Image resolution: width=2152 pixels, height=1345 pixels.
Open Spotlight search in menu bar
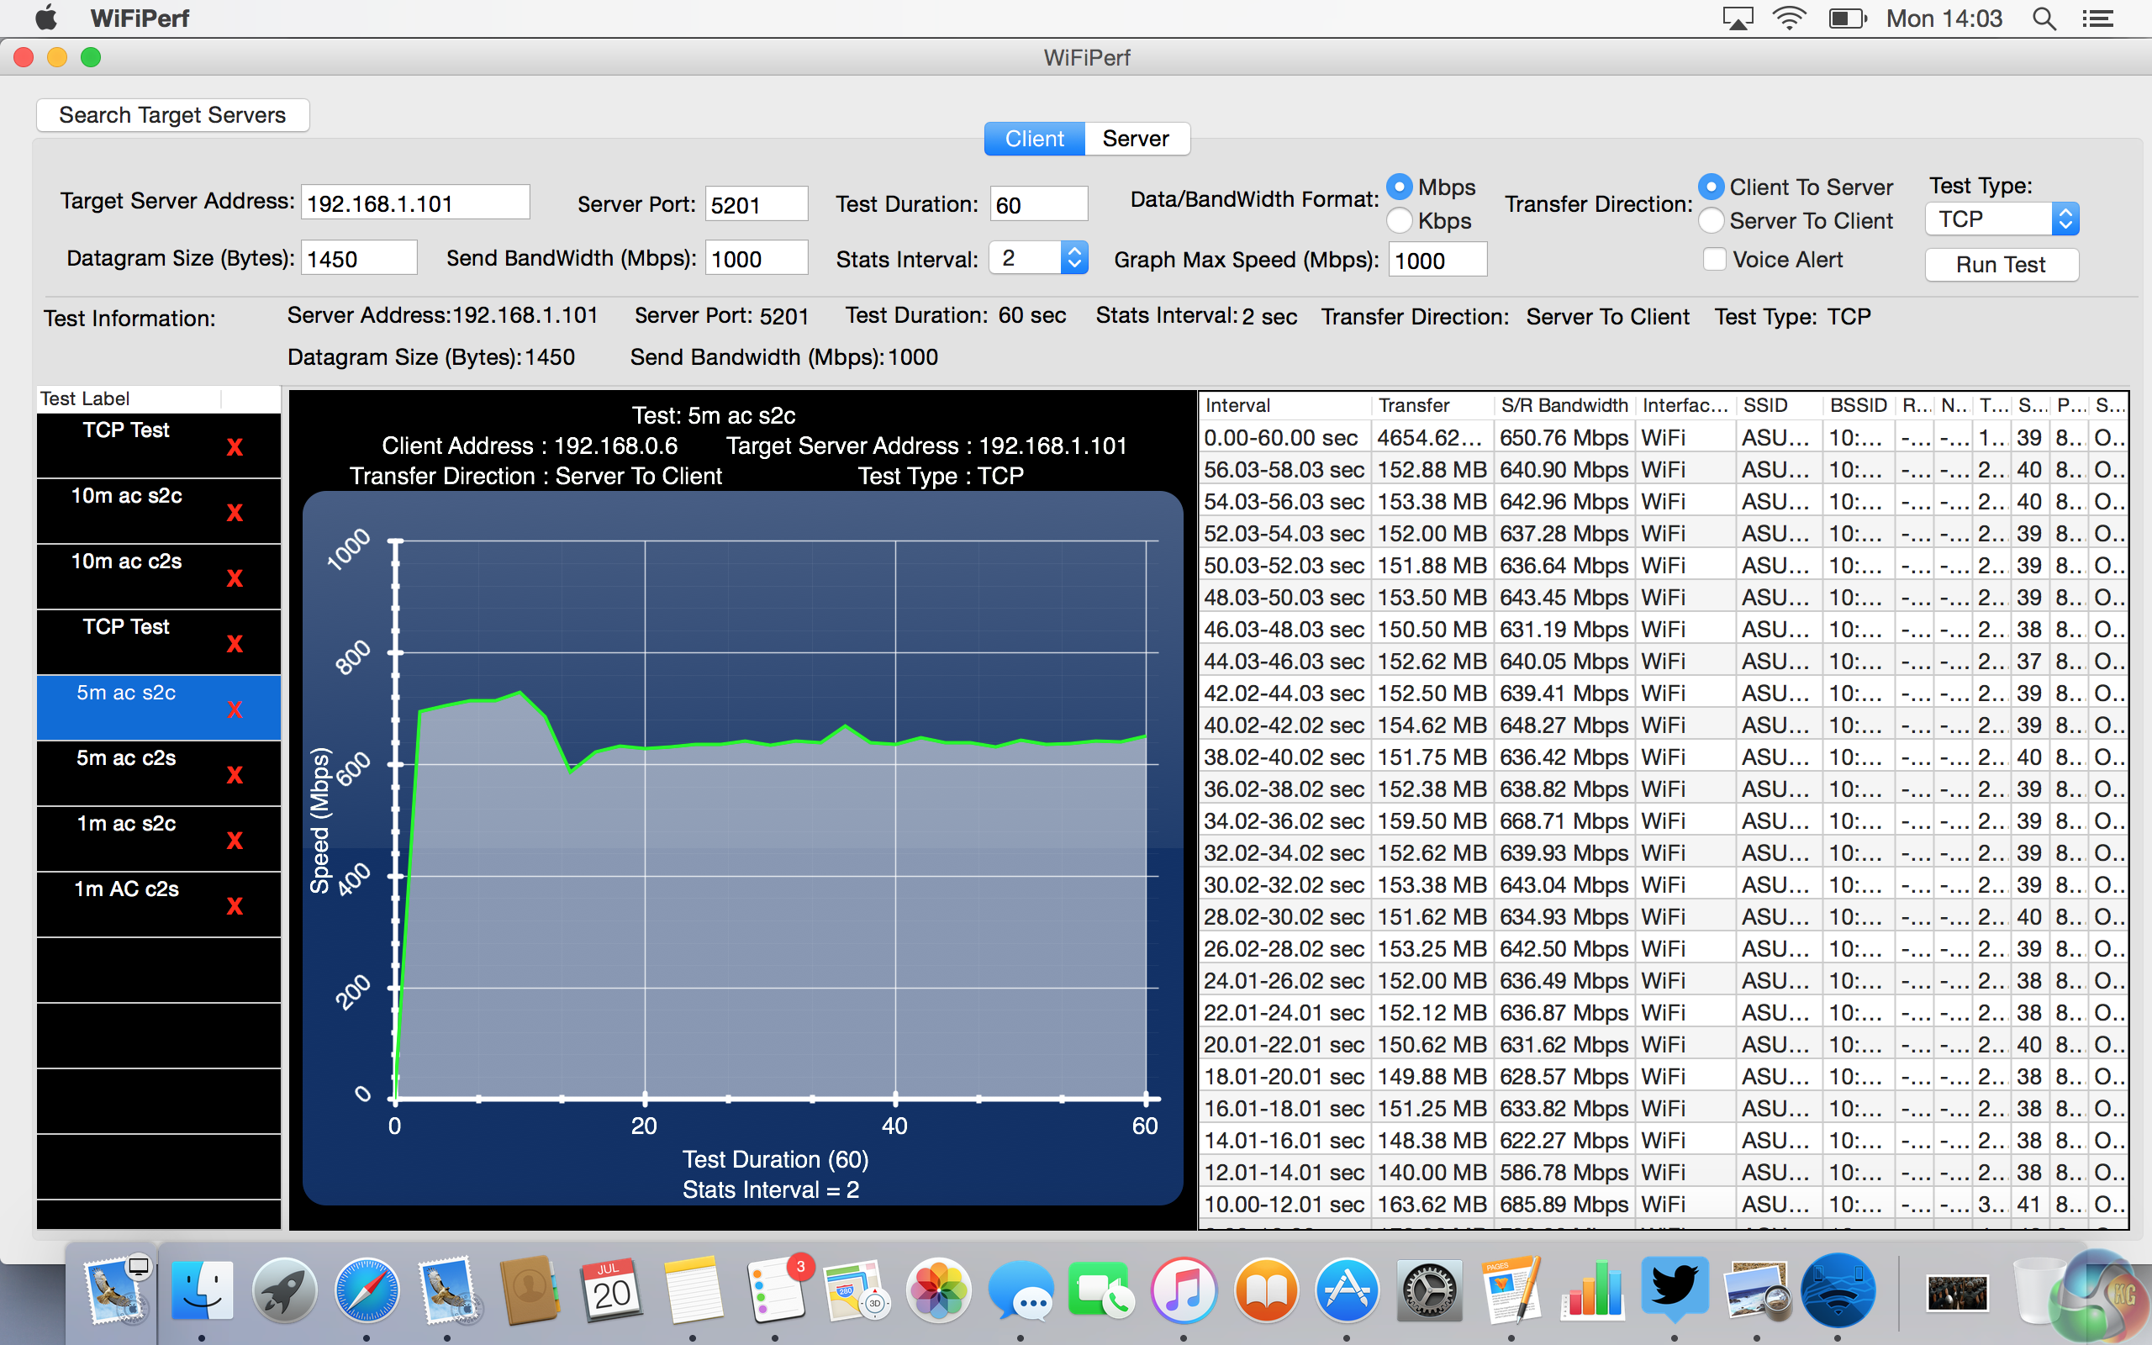click(2044, 18)
